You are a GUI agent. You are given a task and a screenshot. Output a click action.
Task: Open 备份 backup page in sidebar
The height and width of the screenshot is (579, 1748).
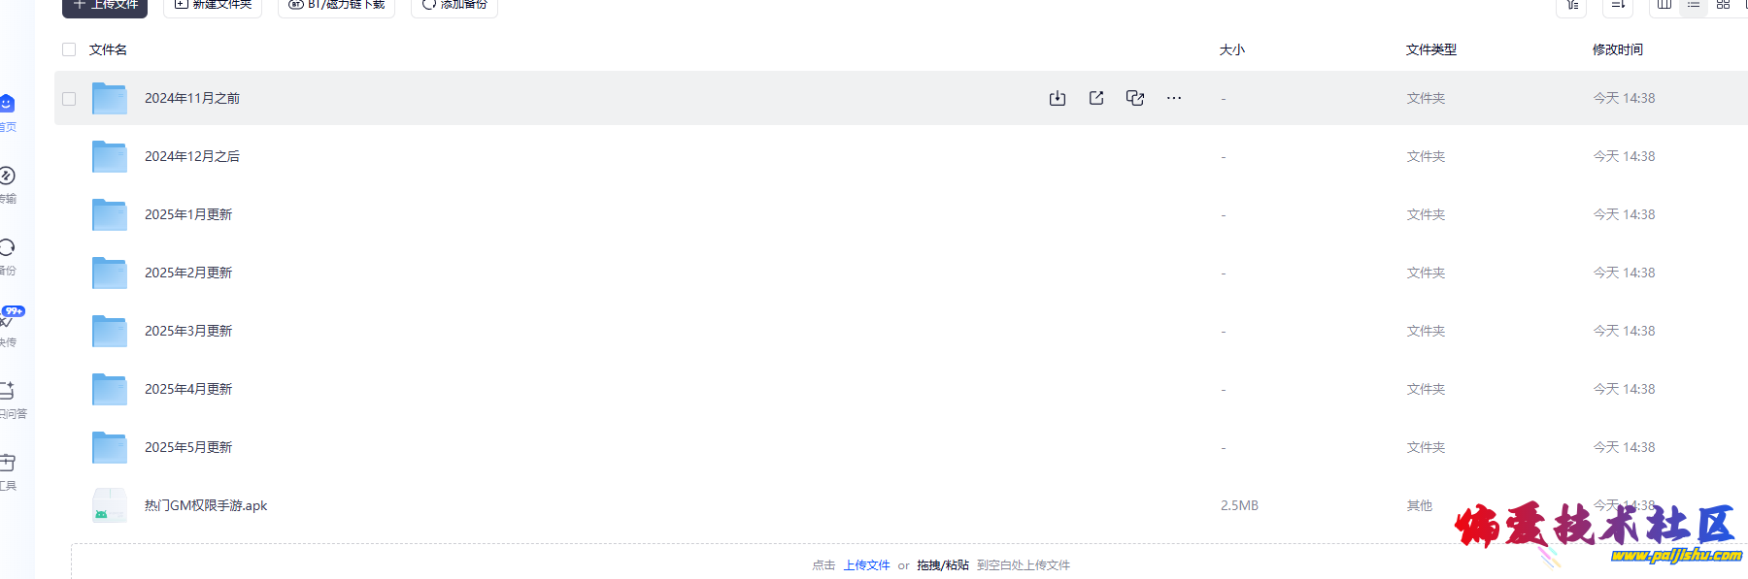7,256
